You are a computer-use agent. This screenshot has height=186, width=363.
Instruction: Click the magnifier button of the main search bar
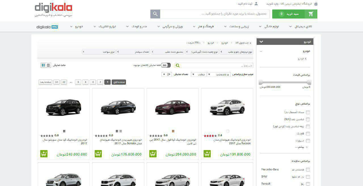[155, 14]
